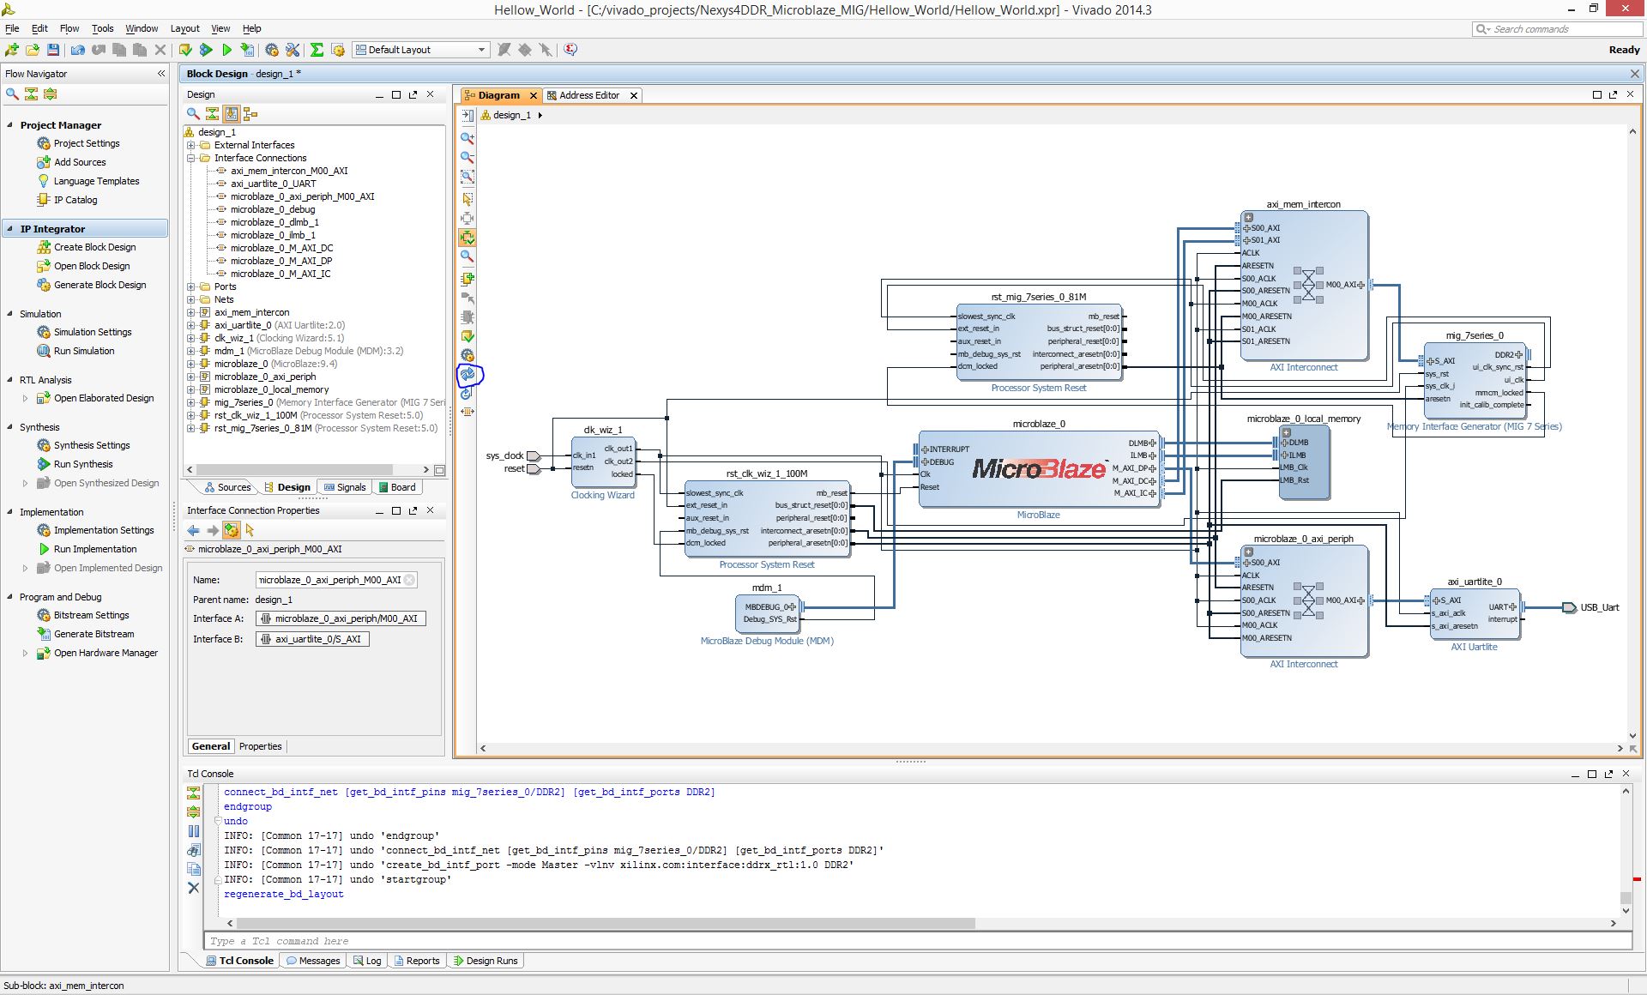
Task: Click the Flow Navigator search magnifier icon
Action: 12,94
